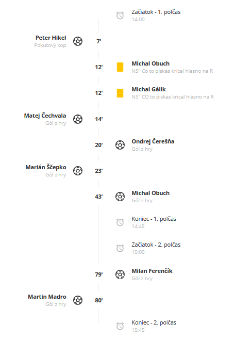Click the clock icon for Začiatok 1. polčas
This screenshot has height=340, width=251.
[120, 15]
